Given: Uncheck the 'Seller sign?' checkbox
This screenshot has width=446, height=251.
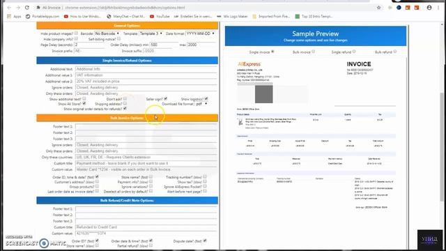Looking at the screenshot, I should click(x=166, y=99).
